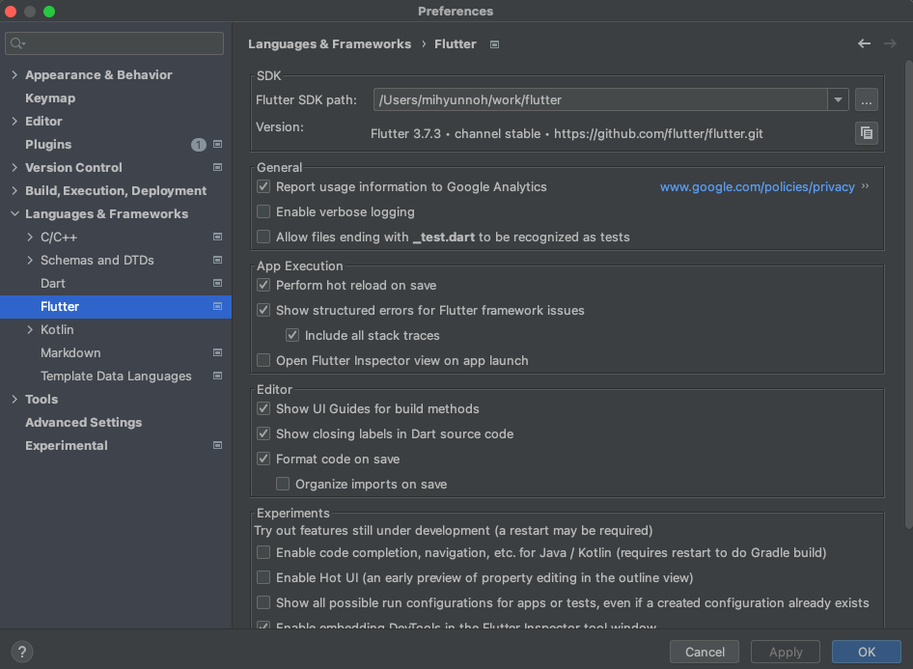913x669 pixels.
Task: Open the Flutter SDK path dropdown arrow
Action: coord(838,100)
